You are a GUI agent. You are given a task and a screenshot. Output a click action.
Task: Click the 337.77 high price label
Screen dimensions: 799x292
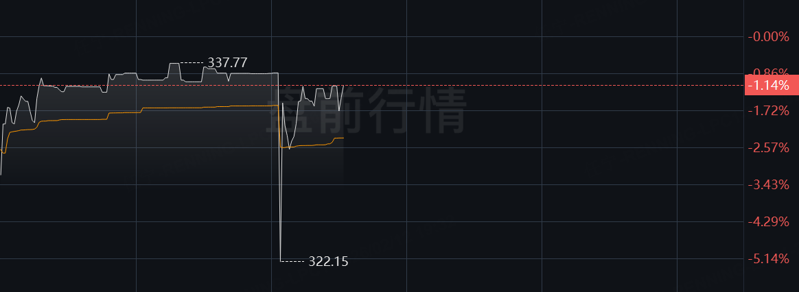pyautogui.click(x=227, y=62)
